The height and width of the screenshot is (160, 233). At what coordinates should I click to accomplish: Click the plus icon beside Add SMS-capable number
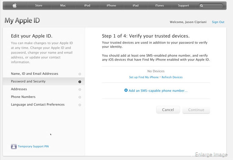point(126,90)
